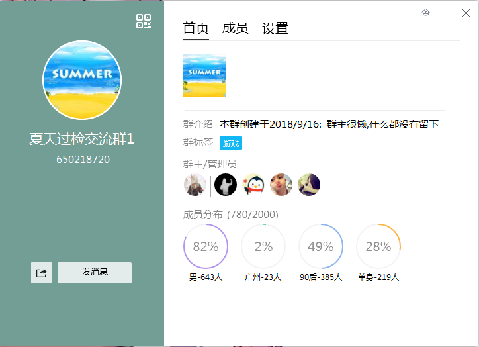Select group number 650218720

click(83, 160)
